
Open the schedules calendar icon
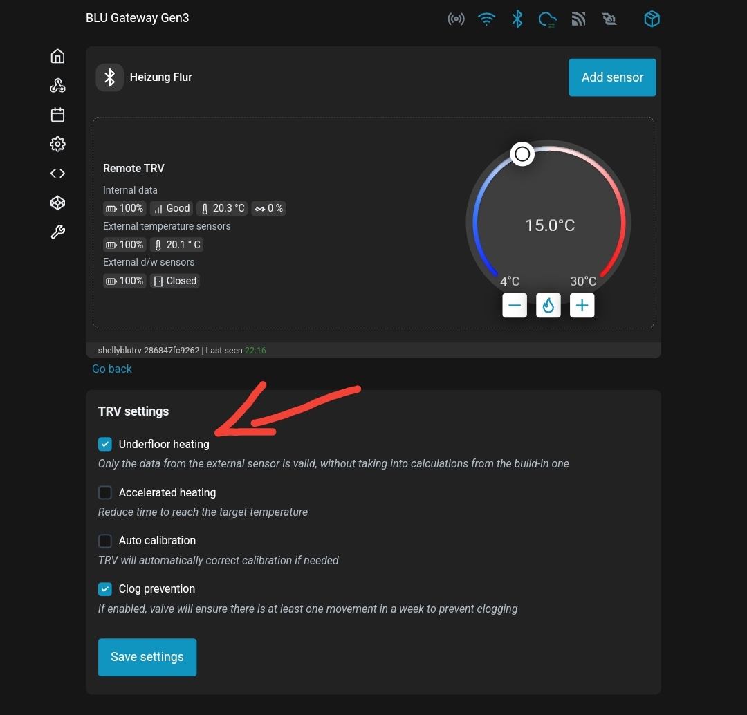click(57, 115)
